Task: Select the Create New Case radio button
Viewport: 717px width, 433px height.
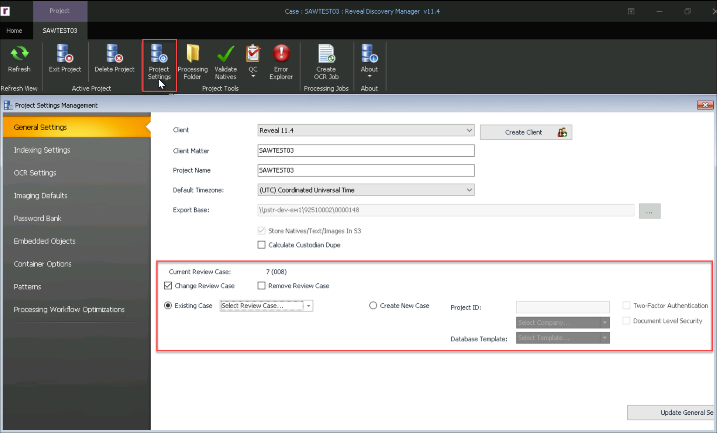Action: tap(373, 306)
